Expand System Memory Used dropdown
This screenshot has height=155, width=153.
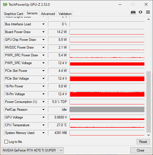[x=43, y=133]
